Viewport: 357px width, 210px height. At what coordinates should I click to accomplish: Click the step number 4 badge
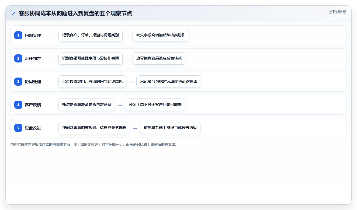pos(18,105)
